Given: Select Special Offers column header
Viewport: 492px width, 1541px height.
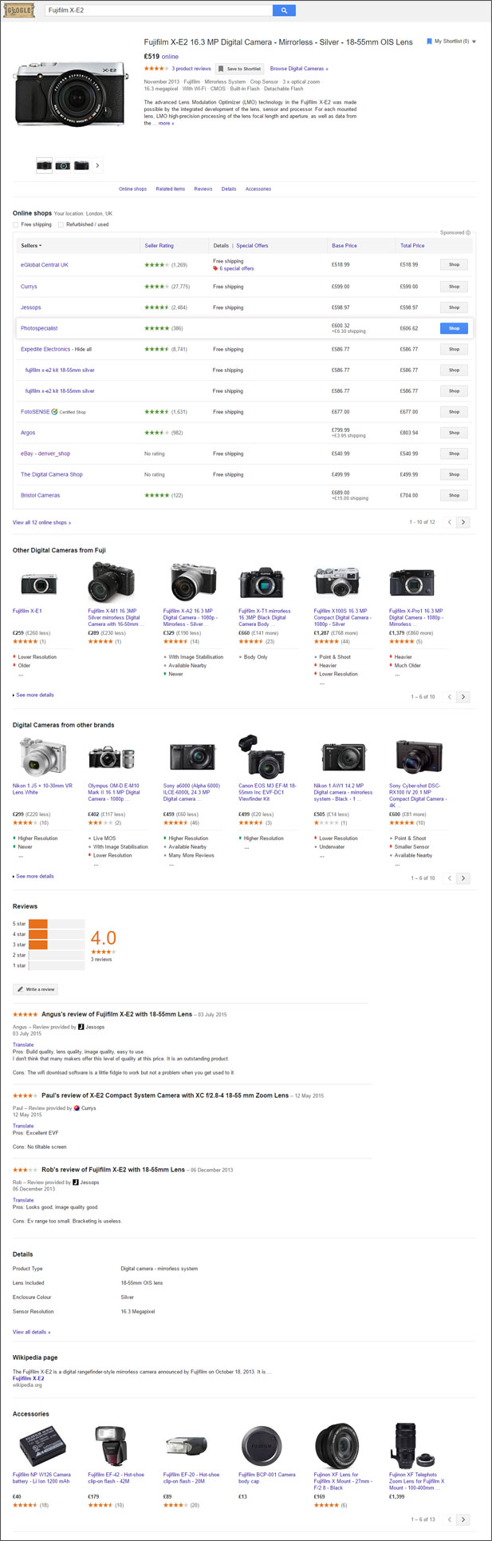Looking at the screenshot, I should [x=252, y=246].
